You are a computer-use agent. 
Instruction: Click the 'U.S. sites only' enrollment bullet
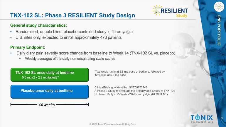coord(68,37)
